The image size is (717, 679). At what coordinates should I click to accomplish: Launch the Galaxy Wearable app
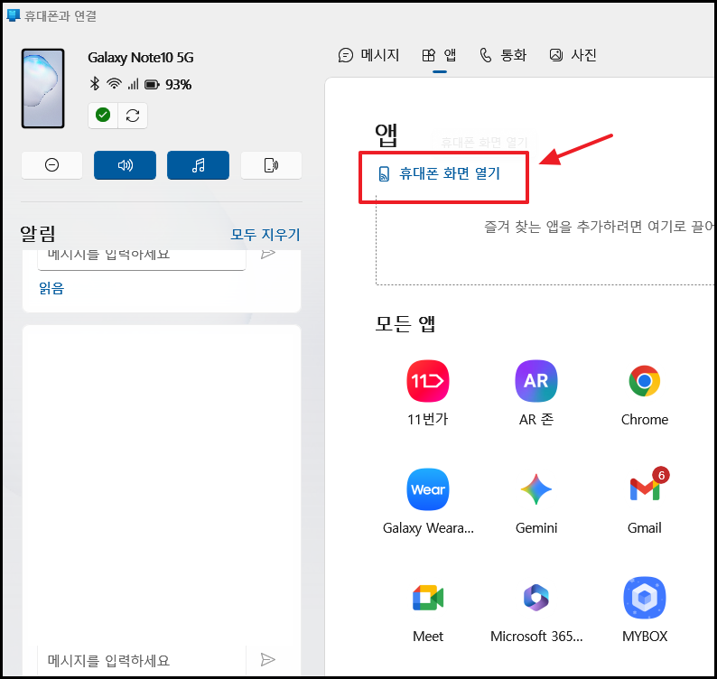(427, 489)
